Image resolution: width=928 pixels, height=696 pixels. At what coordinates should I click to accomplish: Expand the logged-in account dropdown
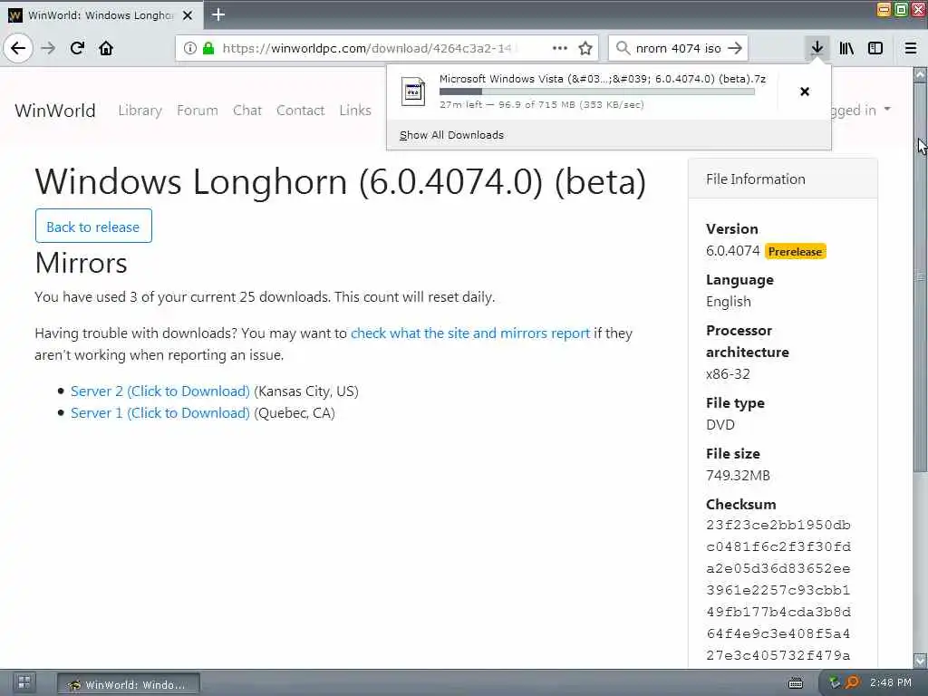[x=861, y=110]
